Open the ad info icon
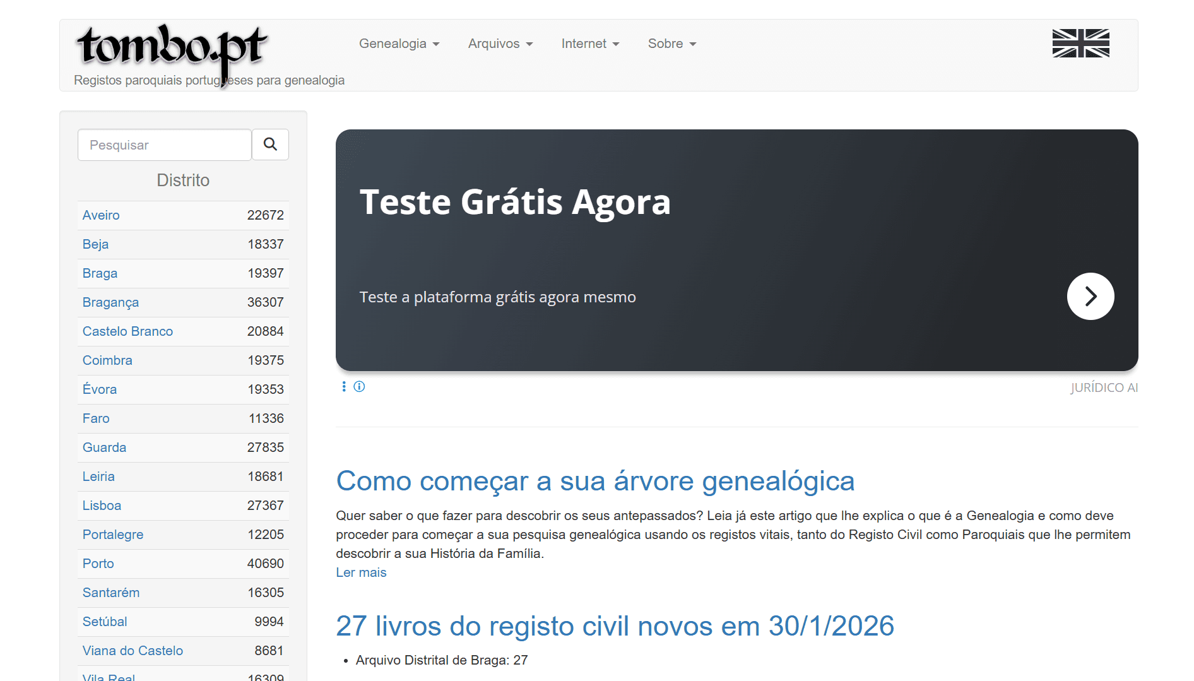 tap(359, 386)
